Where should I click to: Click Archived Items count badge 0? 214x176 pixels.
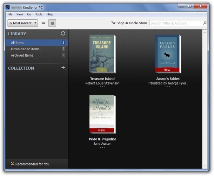point(63,55)
